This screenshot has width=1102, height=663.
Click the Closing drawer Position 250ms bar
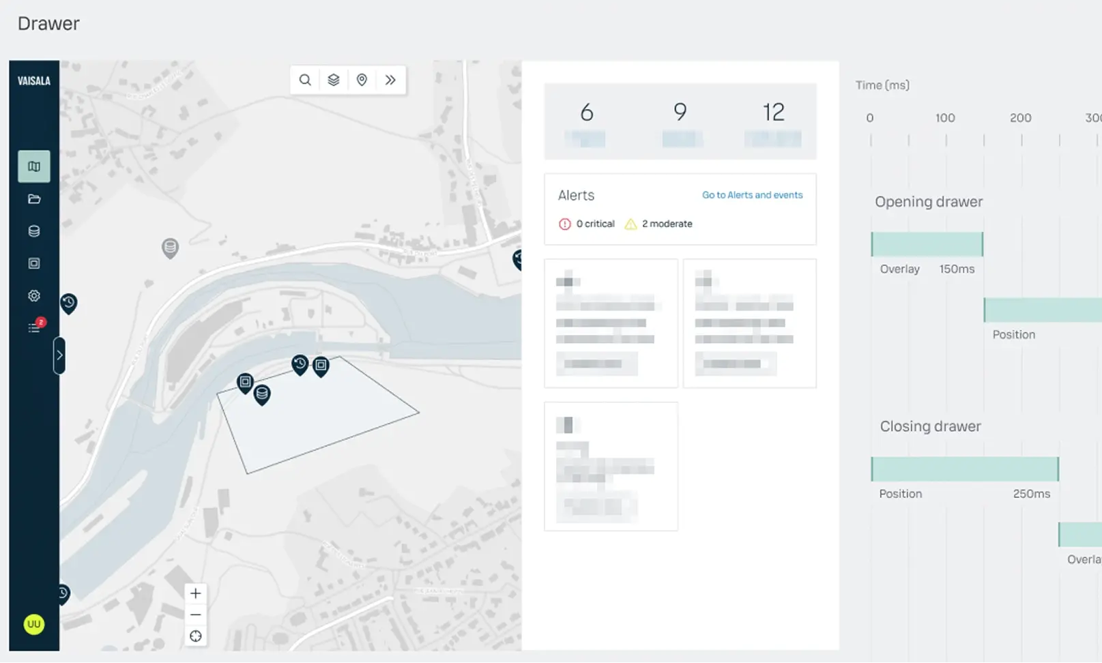click(x=964, y=469)
